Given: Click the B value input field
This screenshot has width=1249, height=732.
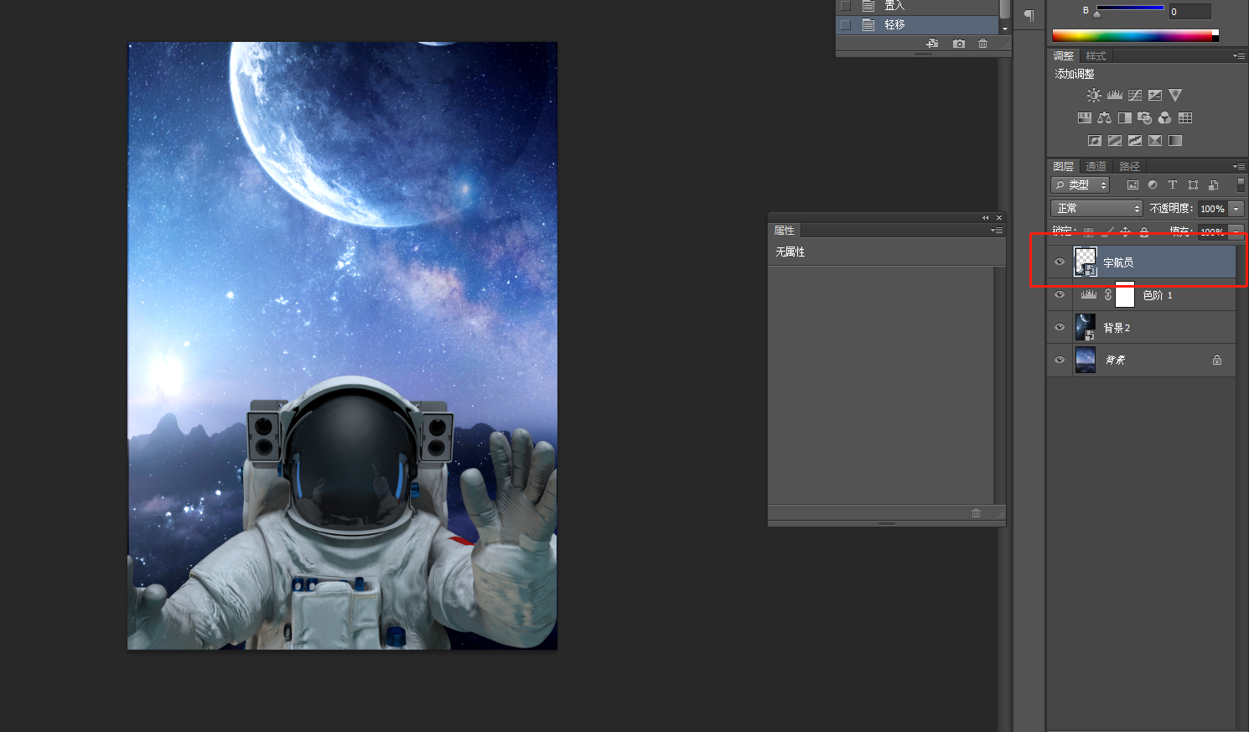Looking at the screenshot, I should [x=1189, y=11].
